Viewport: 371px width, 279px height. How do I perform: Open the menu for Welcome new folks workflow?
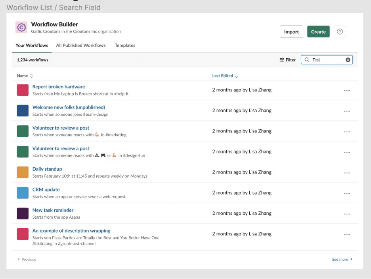347,111
